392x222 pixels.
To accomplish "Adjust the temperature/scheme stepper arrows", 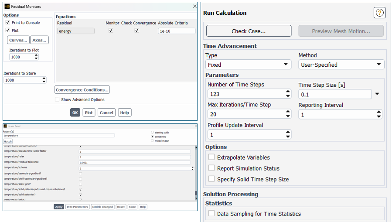I will 192,168.
